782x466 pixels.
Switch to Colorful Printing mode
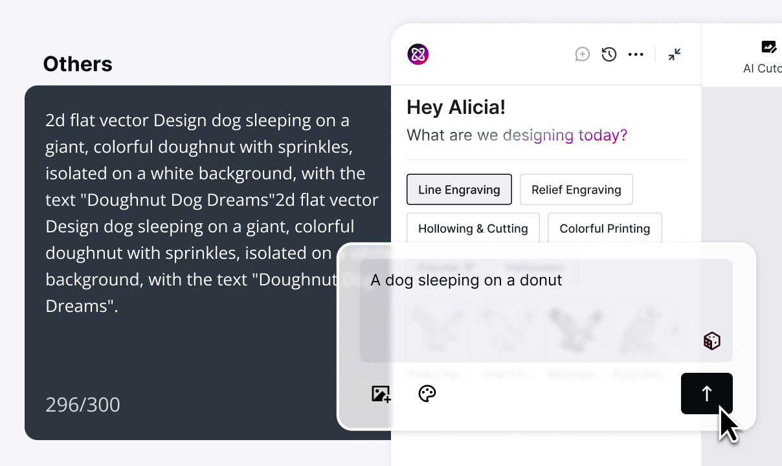click(x=604, y=228)
